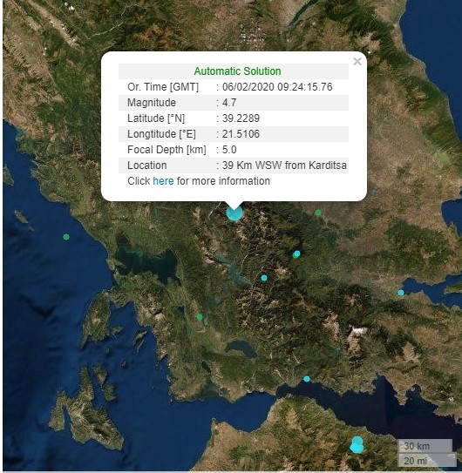Select the green marker in the Ionian Sea
This screenshot has width=462, height=473.
coord(66,237)
